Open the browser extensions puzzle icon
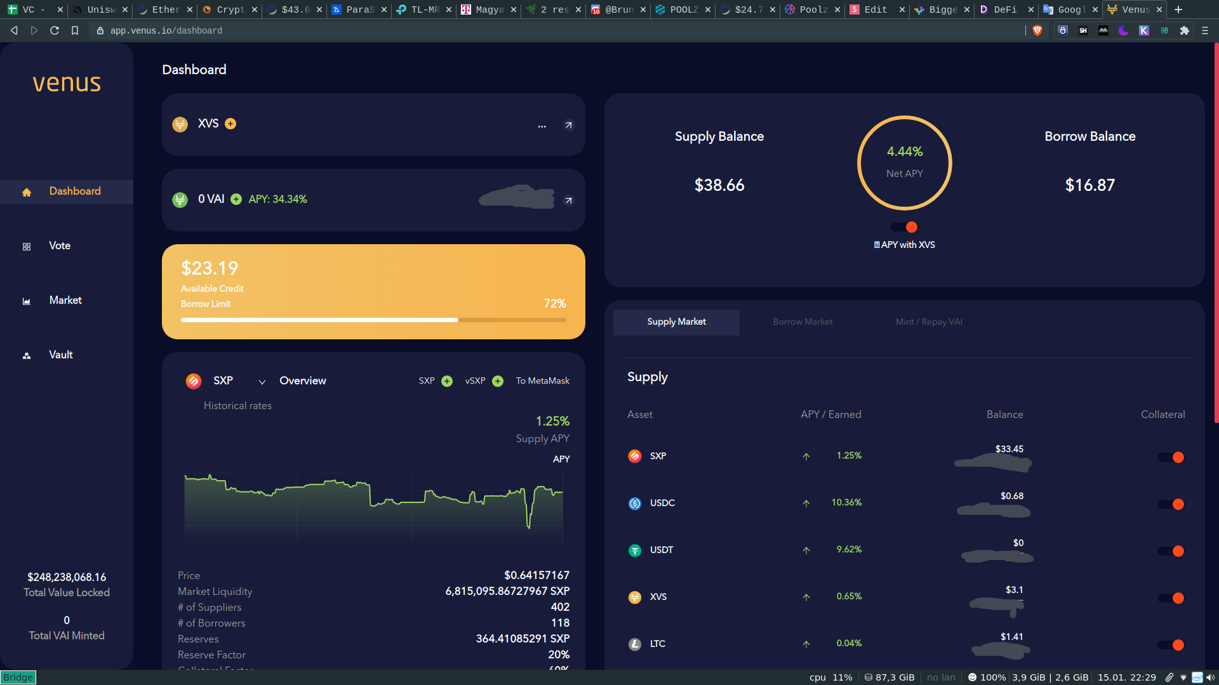 click(x=1184, y=30)
